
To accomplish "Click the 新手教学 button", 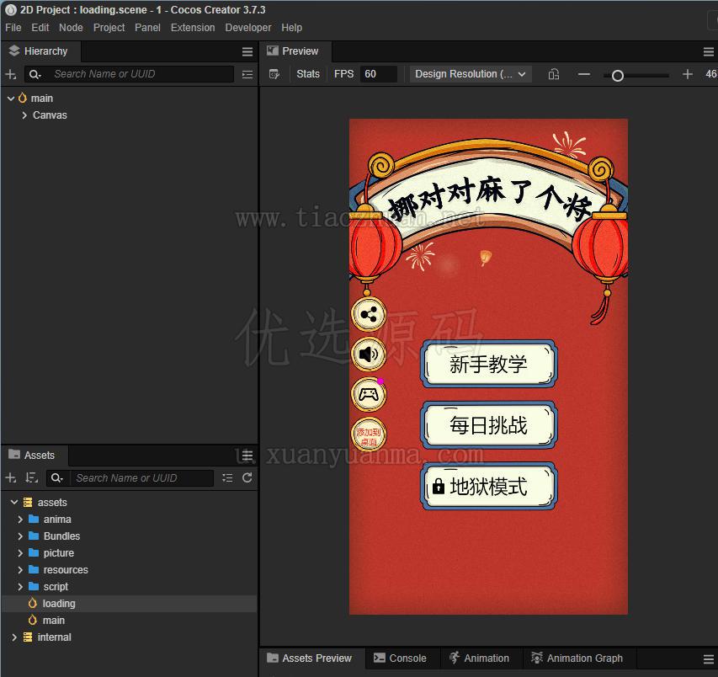I will click(488, 364).
